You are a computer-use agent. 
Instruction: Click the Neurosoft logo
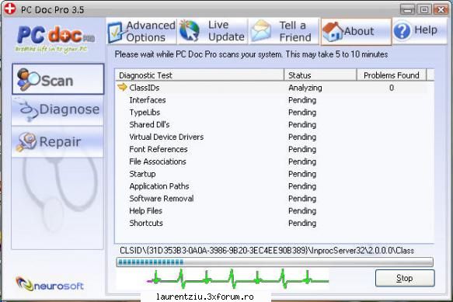(50, 284)
